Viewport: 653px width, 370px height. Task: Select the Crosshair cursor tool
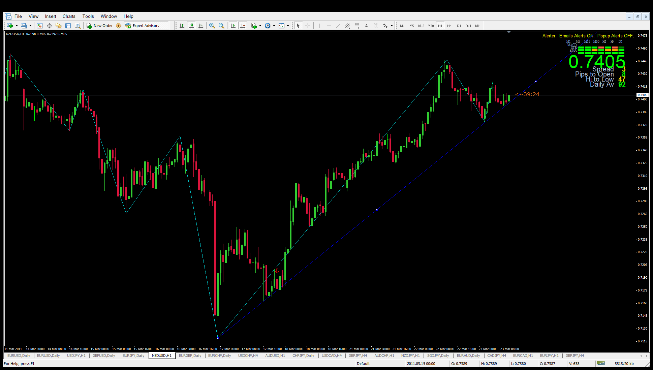pyautogui.click(x=308, y=26)
